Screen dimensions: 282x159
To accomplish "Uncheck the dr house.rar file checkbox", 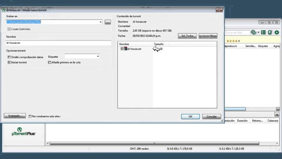I will click(x=122, y=49).
